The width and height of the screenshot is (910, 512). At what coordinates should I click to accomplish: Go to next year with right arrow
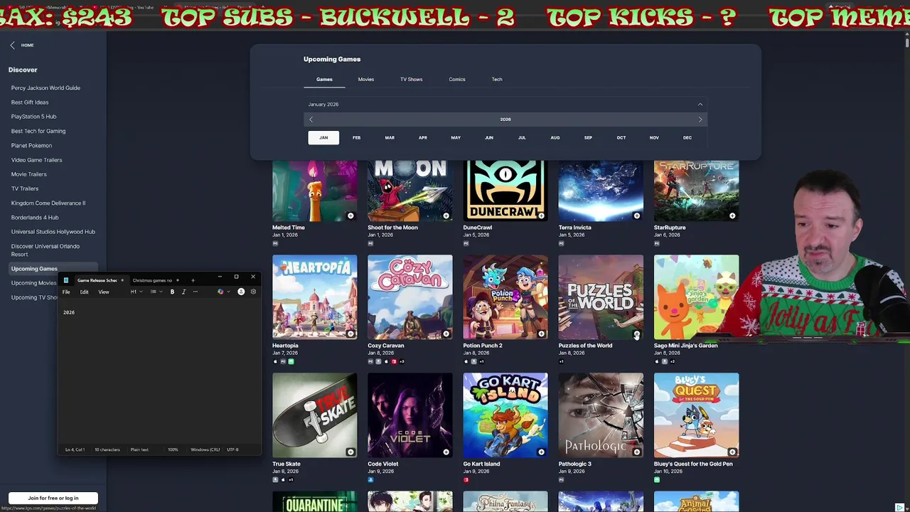pos(700,119)
